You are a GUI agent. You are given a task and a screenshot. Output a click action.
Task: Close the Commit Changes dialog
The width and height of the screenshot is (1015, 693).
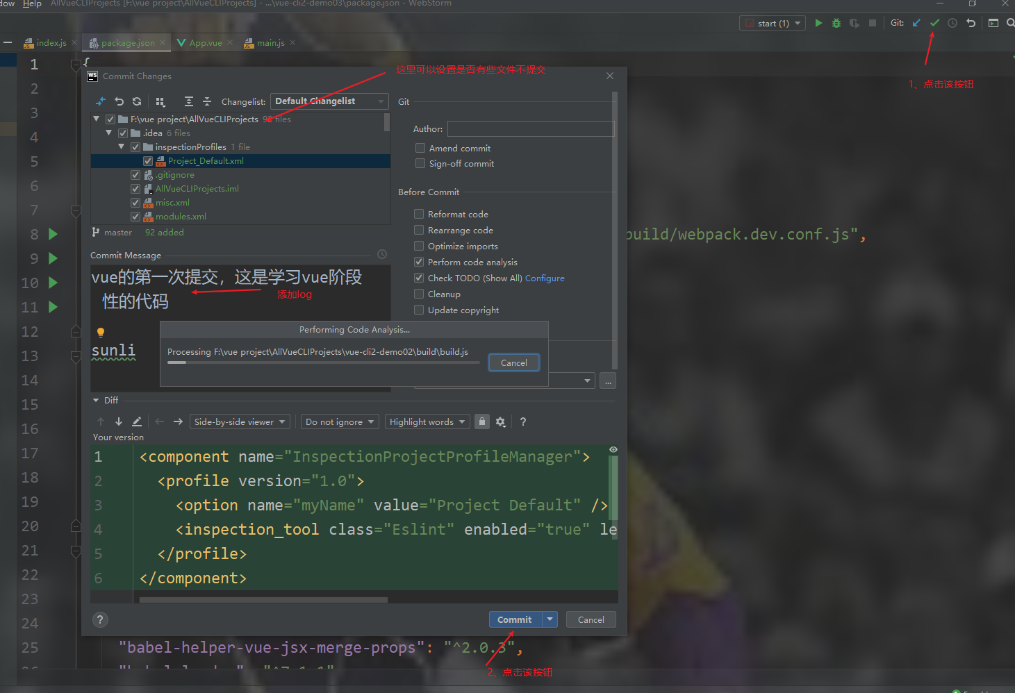[610, 76]
